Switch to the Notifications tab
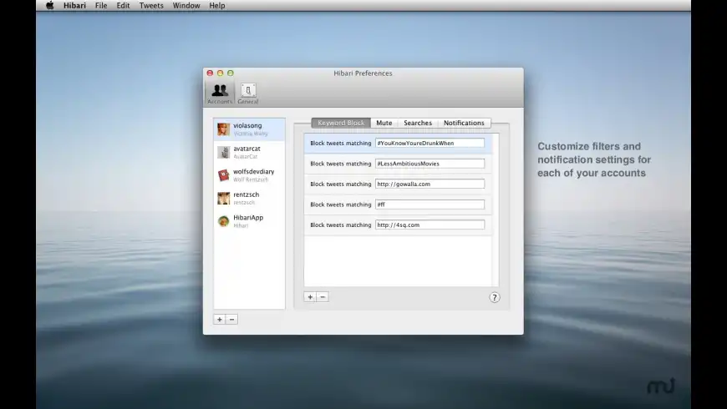 click(x=464, y=123)
